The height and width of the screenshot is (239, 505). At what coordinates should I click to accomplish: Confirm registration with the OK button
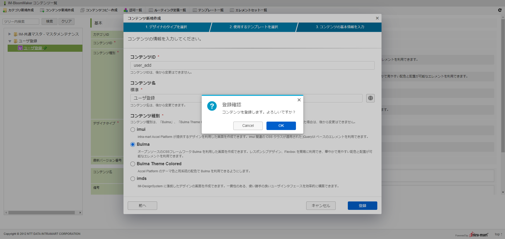pyautogui.click(x=281, y=126)
